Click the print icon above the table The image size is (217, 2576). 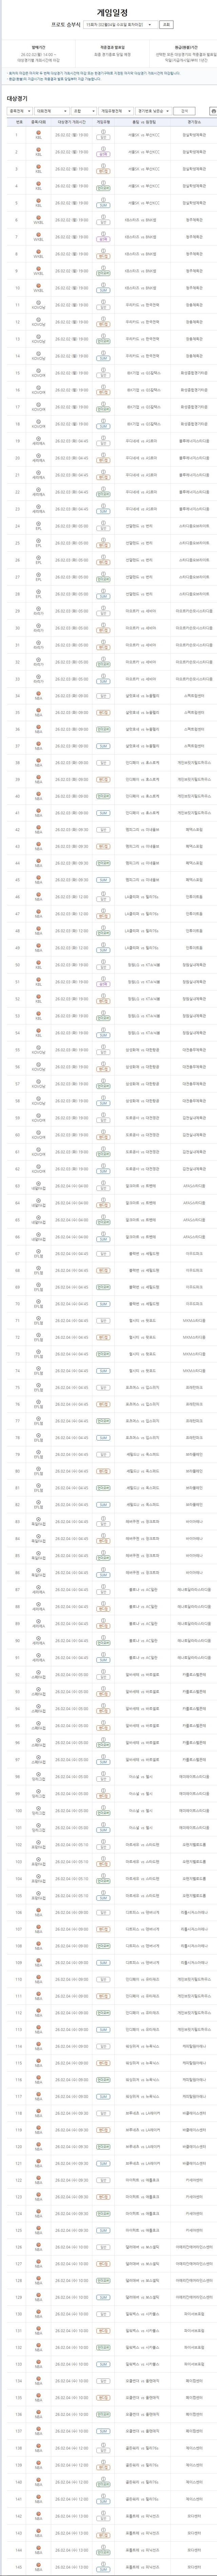pyautogui.click(x=212, y=111)
